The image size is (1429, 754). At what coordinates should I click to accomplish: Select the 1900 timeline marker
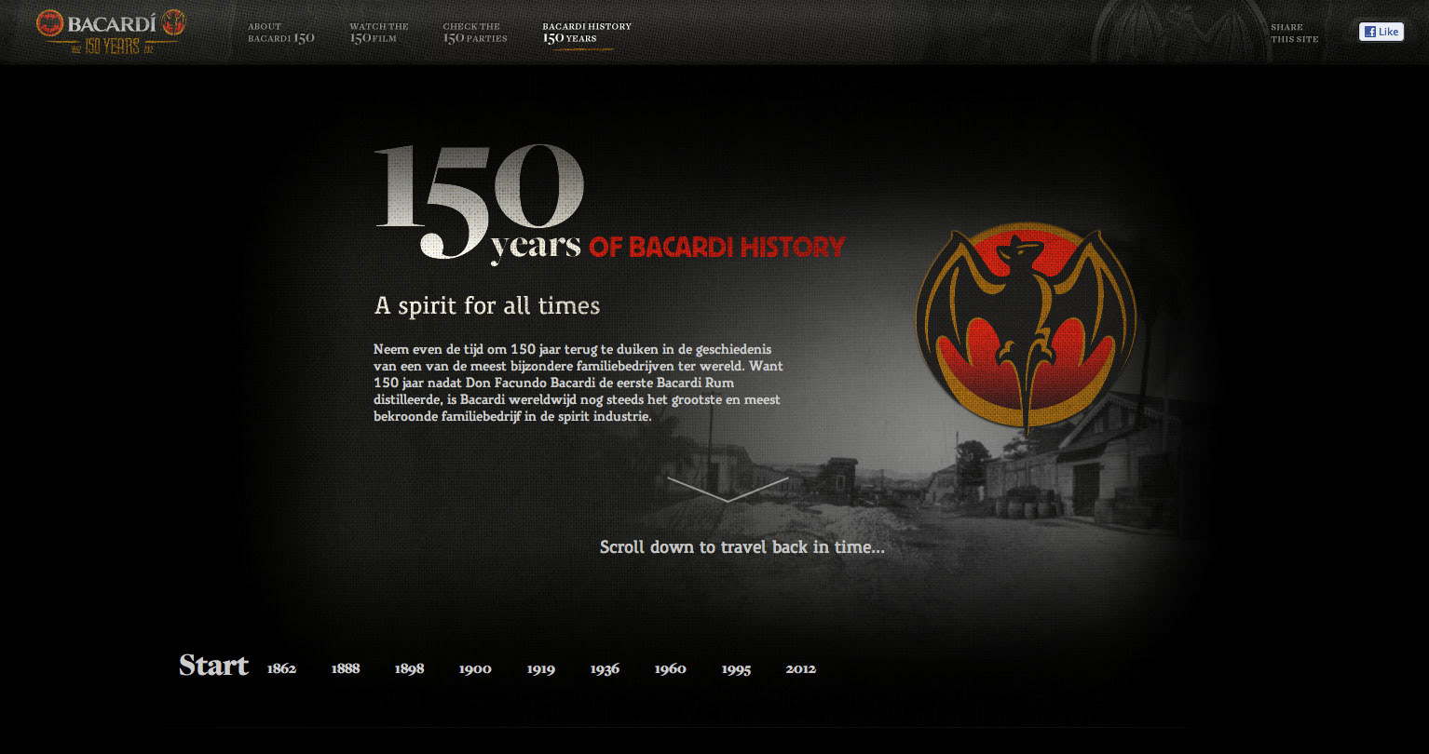475,668
